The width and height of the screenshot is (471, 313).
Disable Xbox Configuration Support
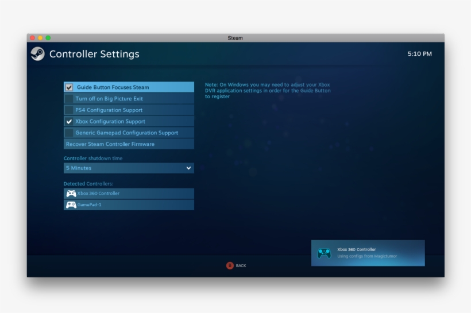coord(69,121)
